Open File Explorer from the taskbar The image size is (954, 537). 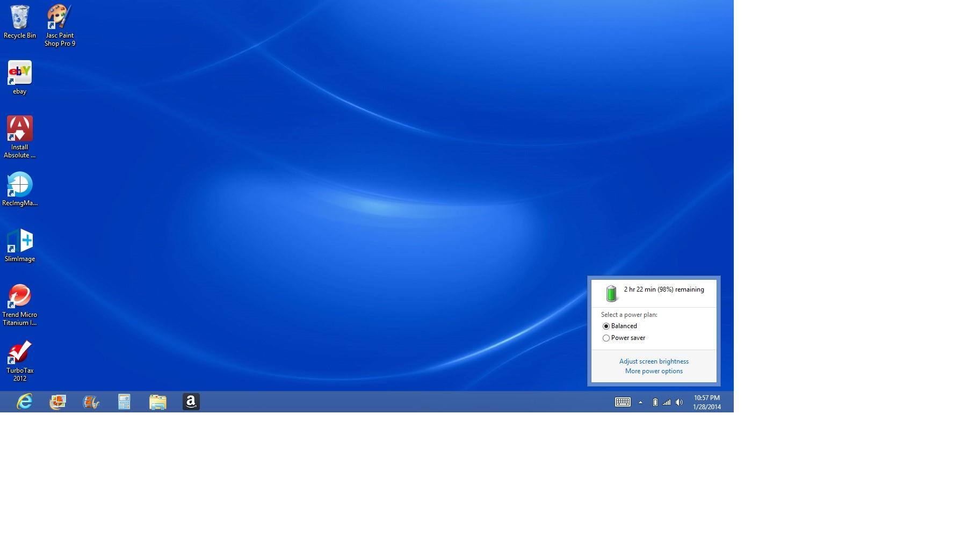click(157, 402)
